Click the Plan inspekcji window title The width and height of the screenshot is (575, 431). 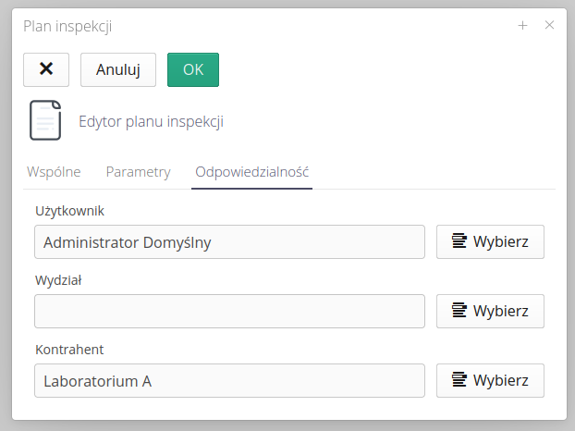pyautogui.click(x=67, y=27)
